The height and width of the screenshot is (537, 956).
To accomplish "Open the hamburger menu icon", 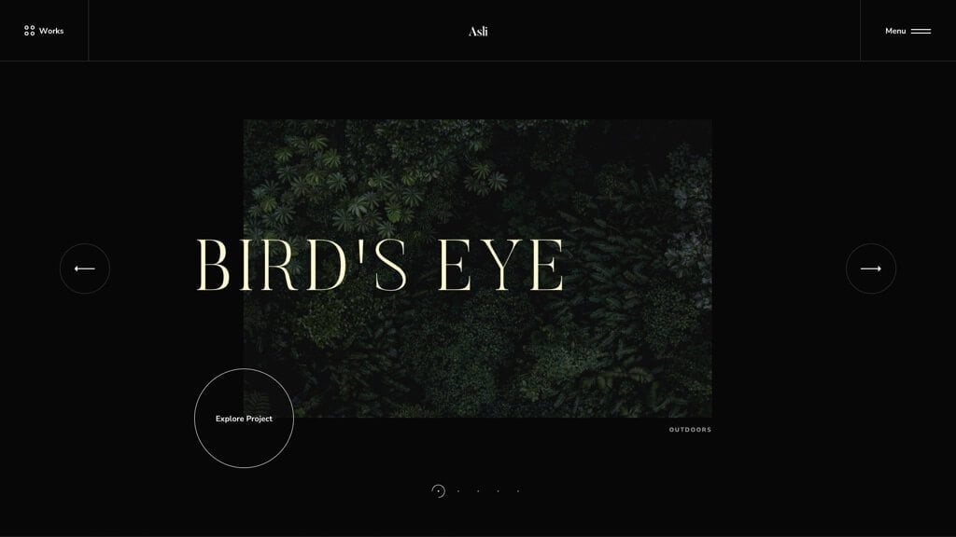I will [x=921, y=31].
